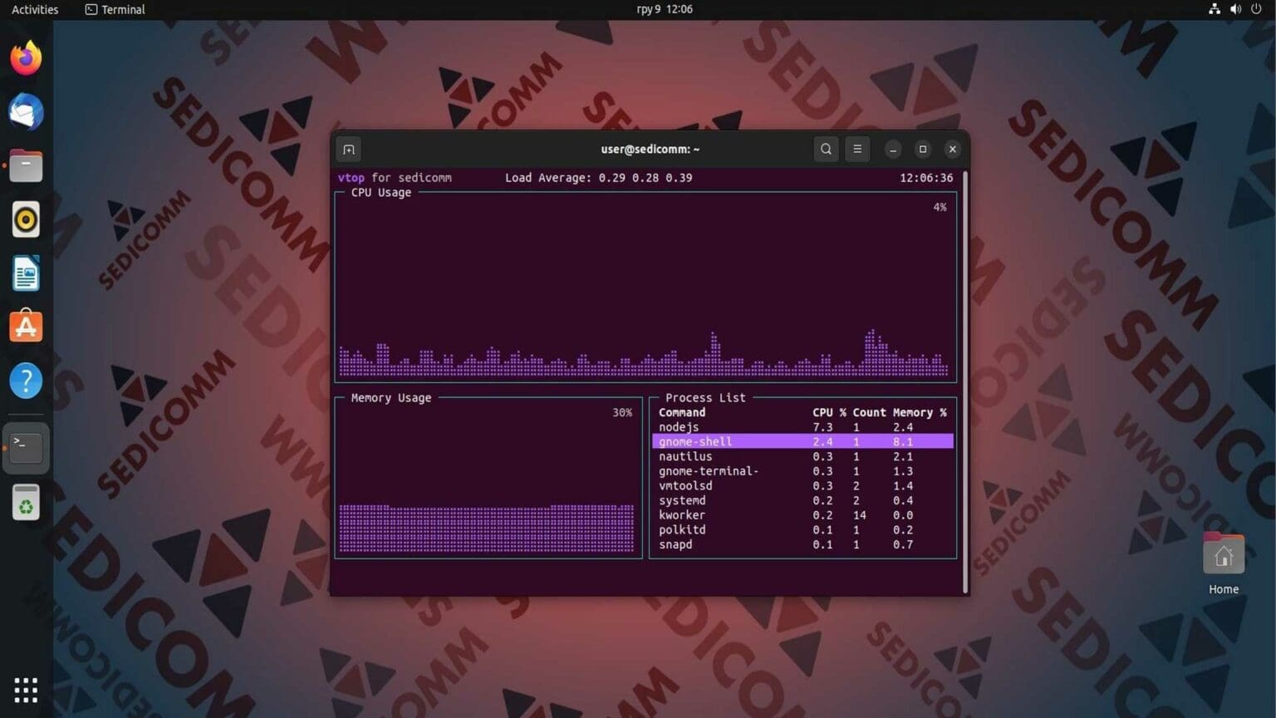Image resolution: width=1276 pixels, height=718 pixels.
Task: Click the 12:06:36 time in vtop
Action: point(926,178)
